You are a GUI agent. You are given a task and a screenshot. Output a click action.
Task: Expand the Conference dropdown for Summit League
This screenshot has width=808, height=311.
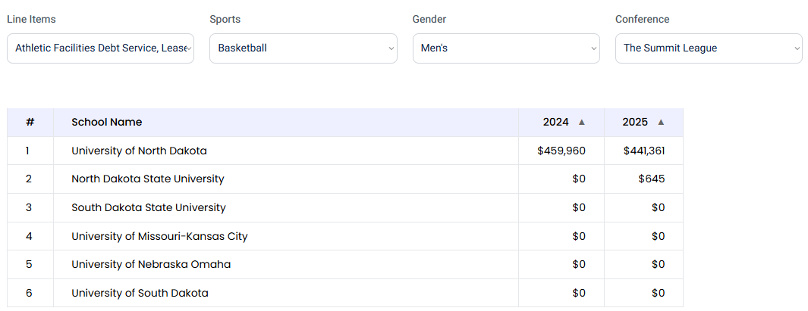709,48
